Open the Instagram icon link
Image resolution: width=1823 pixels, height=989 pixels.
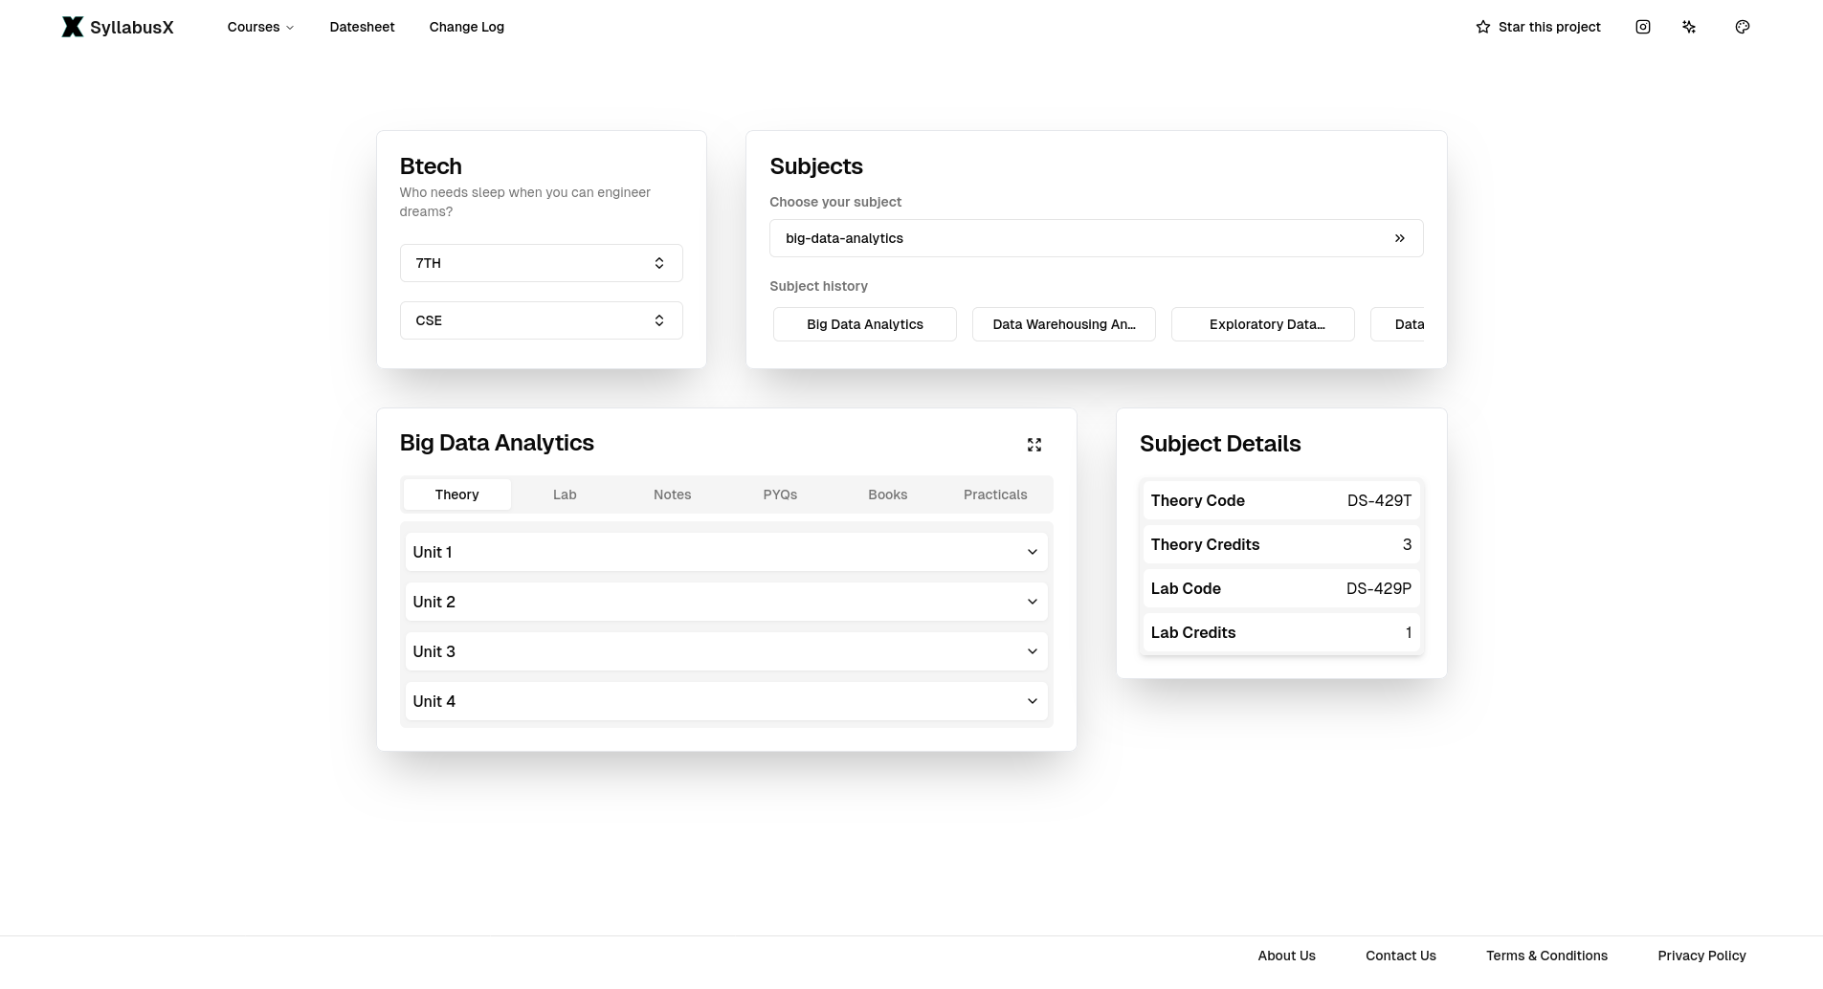1642,27
